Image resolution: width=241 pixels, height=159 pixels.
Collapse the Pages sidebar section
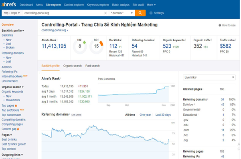pyautogui.click(x=6, y=135)
